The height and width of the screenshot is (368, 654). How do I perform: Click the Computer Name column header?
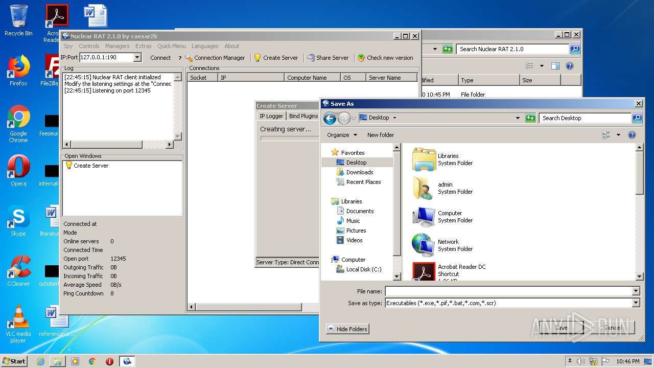(x=312, y=78)
